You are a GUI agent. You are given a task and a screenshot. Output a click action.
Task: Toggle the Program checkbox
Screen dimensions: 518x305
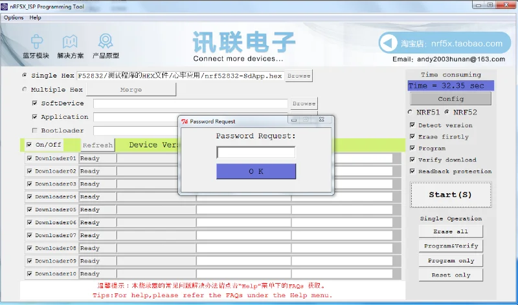412,148
